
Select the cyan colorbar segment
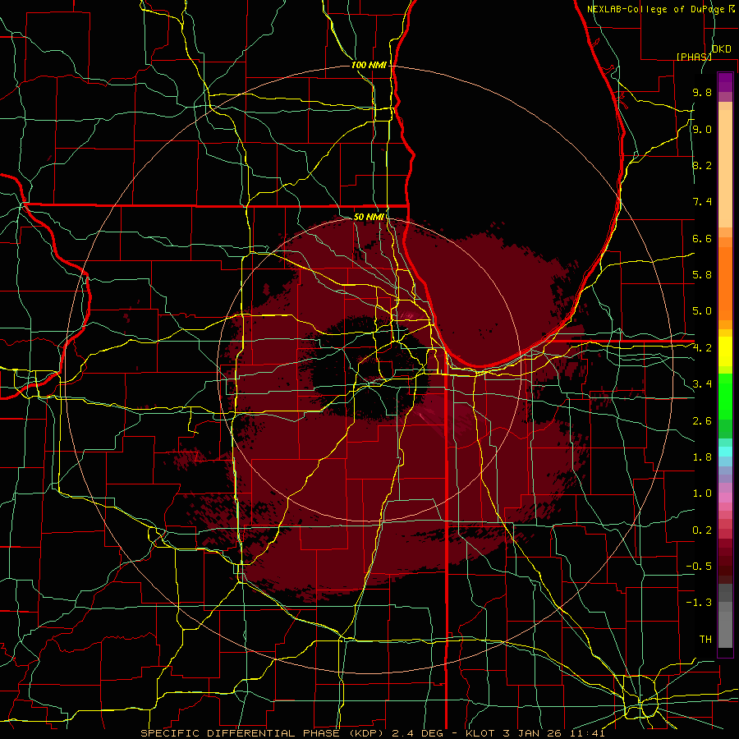pos(725,452)
